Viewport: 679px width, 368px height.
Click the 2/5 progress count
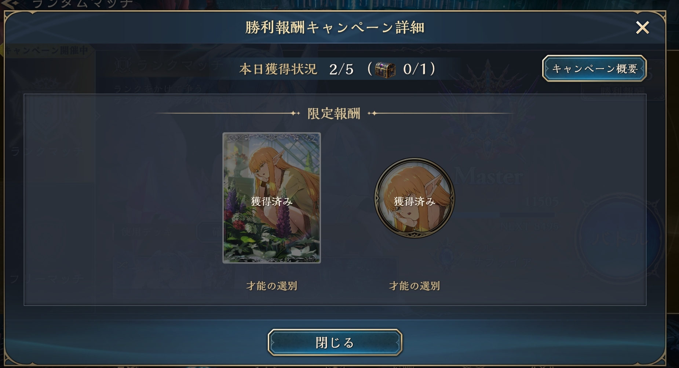tap(341, 69)
